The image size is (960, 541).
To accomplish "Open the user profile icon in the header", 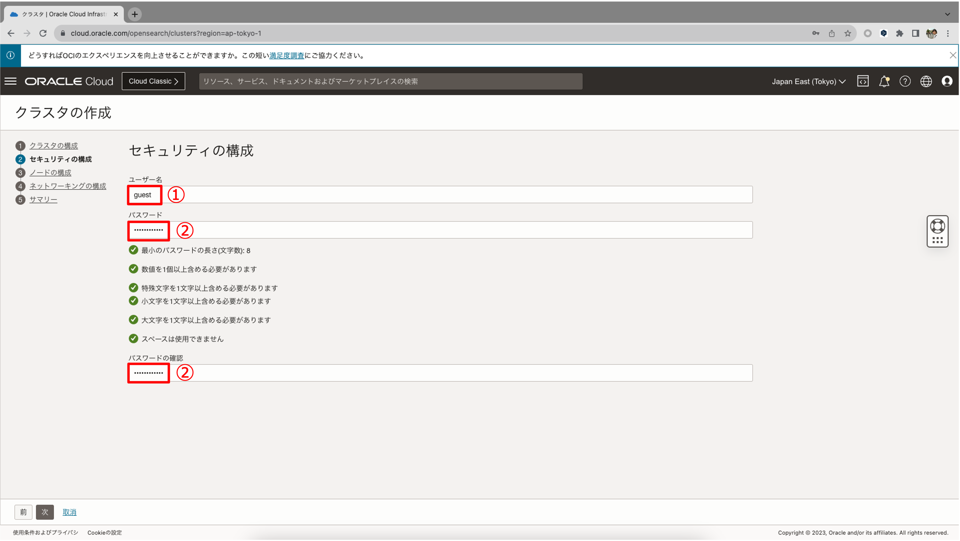I will coord(947,81).
